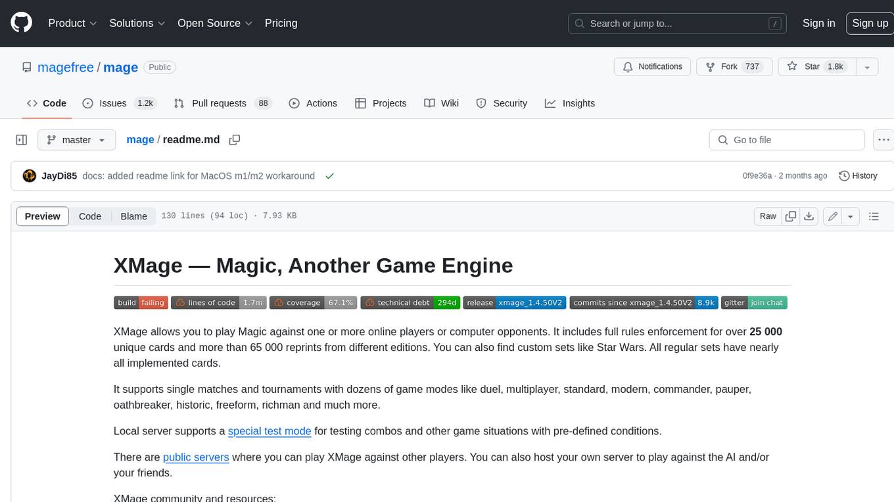Open the Pricing page

(x=281, y=23)
